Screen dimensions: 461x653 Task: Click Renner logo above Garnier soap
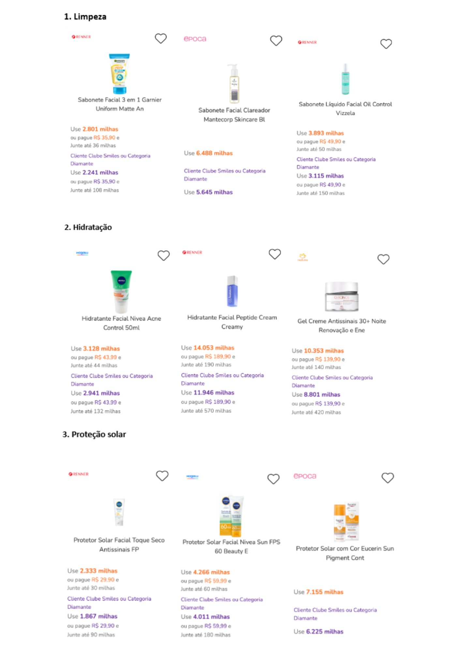coord(81,37)
